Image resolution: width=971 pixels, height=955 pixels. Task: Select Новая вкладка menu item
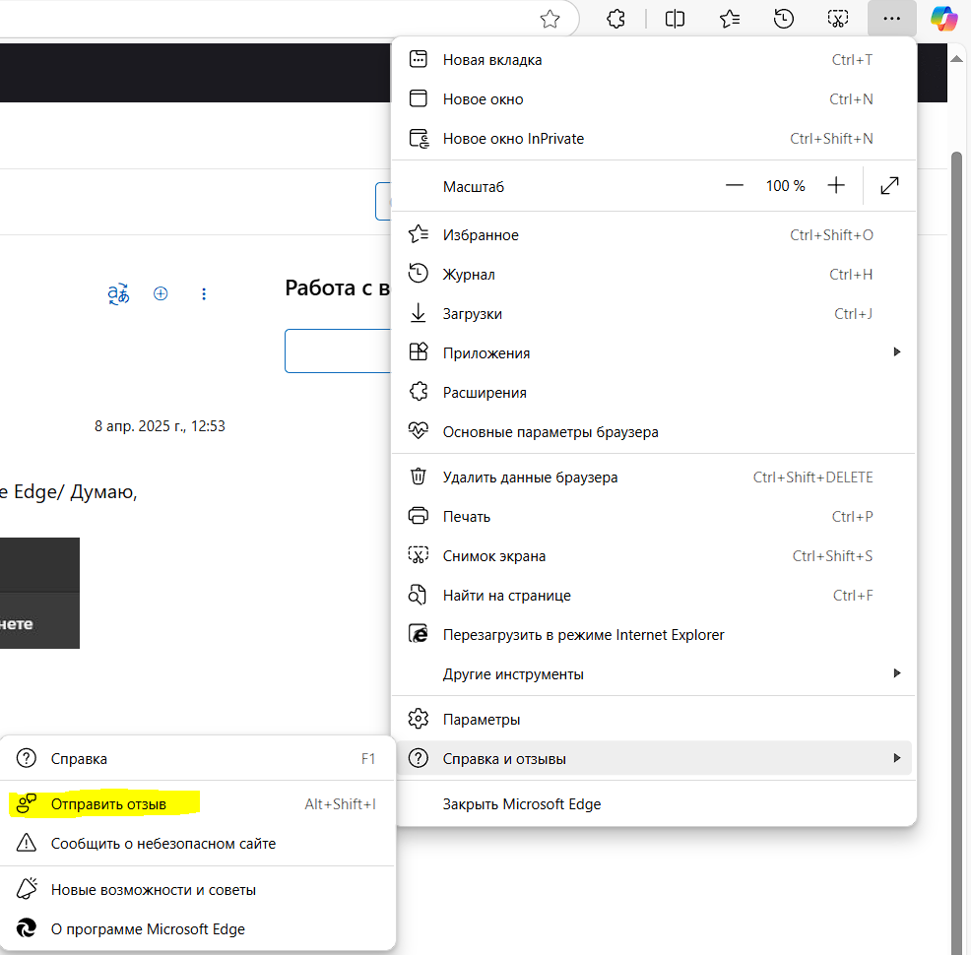coord(653,60)
